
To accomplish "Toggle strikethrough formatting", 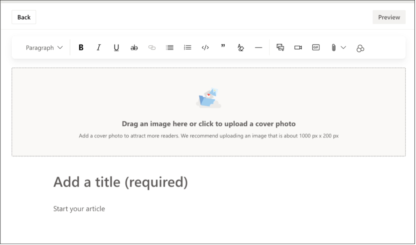I will point(134,47).
